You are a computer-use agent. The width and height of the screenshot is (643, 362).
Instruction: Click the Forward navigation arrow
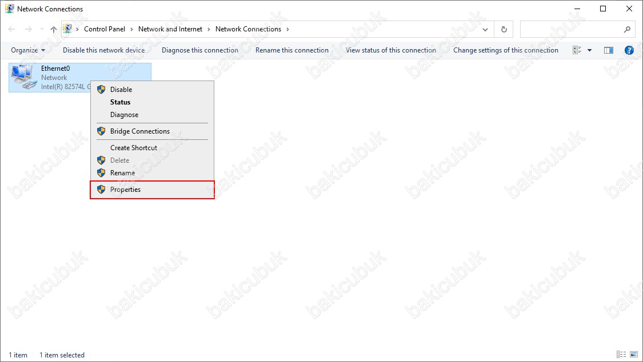29,29
